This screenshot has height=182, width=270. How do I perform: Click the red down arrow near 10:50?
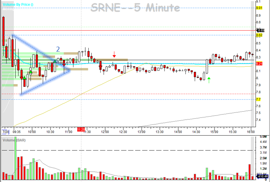[x=64, y=66]
